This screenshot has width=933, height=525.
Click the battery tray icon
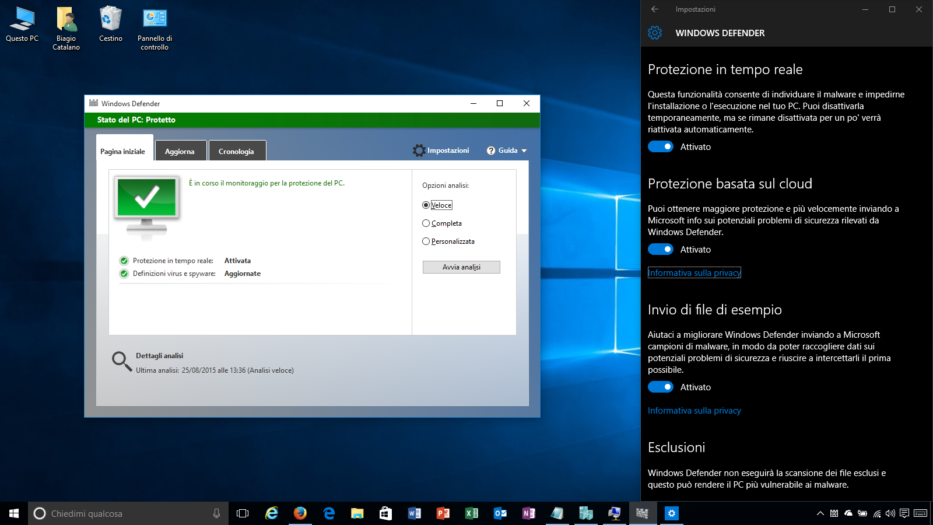tap(862, 513)
